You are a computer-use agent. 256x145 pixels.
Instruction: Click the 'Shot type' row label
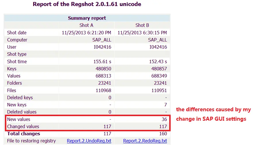17,54
